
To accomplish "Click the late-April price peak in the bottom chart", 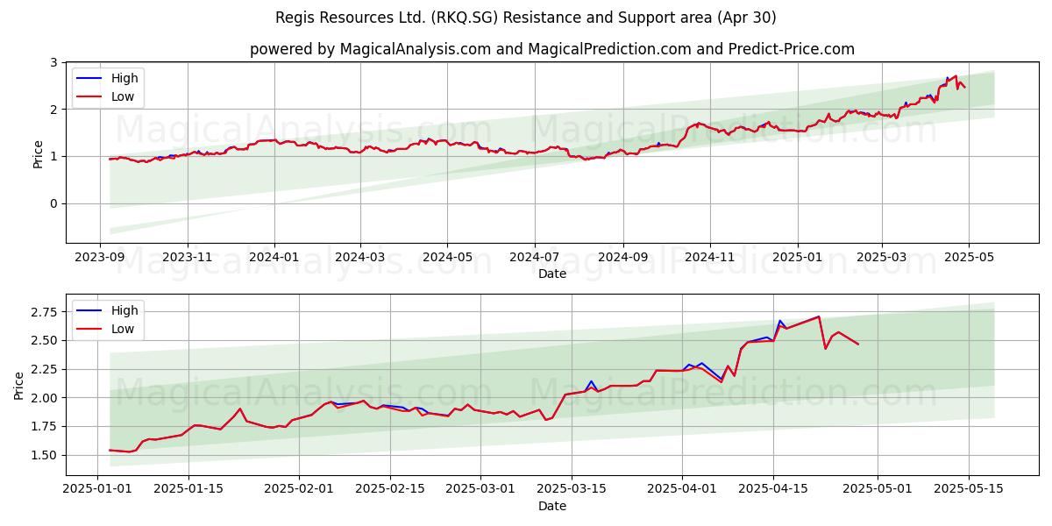I will coord(819,316).
